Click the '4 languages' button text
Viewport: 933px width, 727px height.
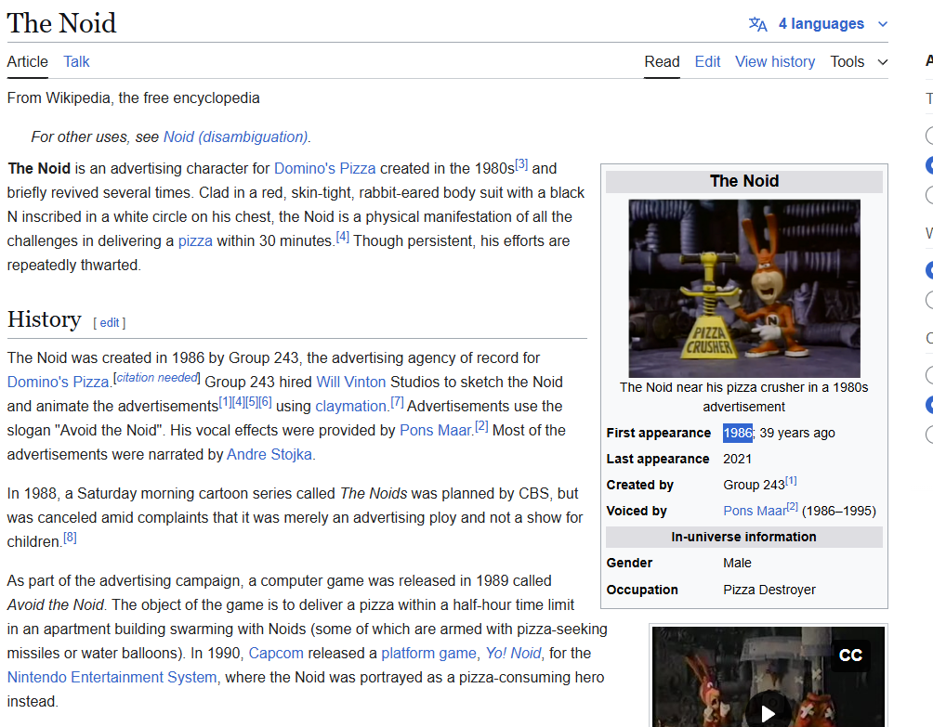pos(821,24)
